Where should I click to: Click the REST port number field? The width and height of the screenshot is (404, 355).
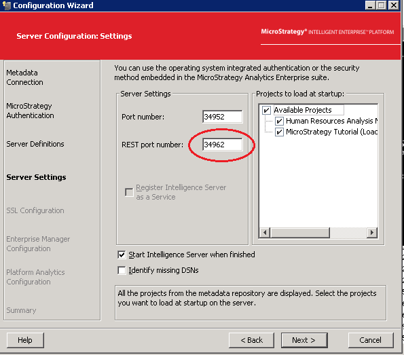pos(222,145)
